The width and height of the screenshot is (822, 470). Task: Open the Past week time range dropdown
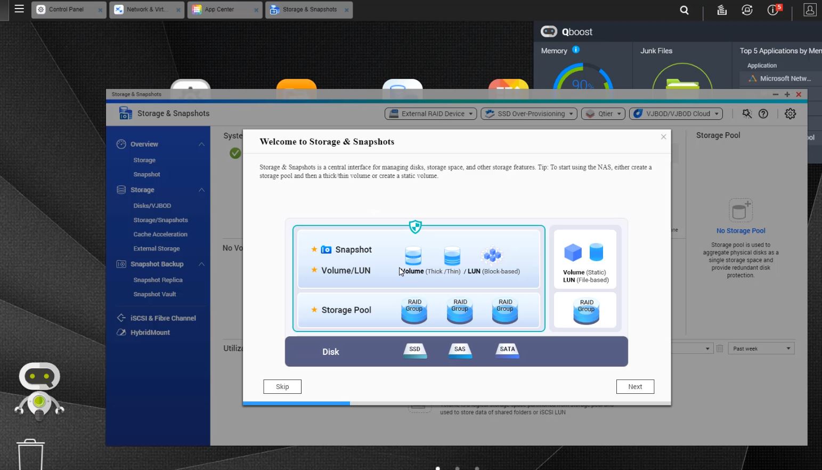click(761, 349)
